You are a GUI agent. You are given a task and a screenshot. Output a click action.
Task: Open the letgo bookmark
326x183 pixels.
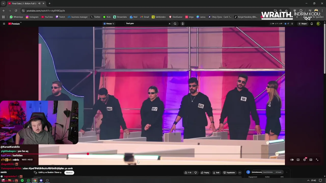189,17
